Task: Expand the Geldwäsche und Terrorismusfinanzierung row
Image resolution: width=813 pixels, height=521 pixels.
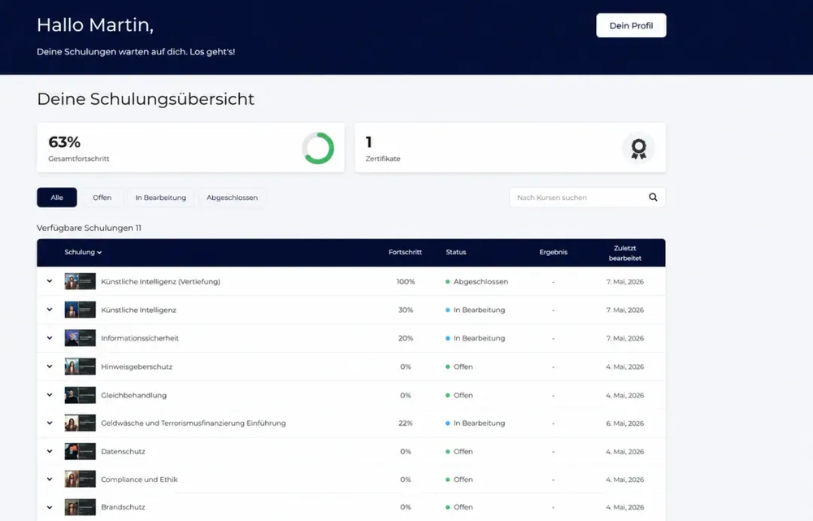Action: [x=50, y=423]
